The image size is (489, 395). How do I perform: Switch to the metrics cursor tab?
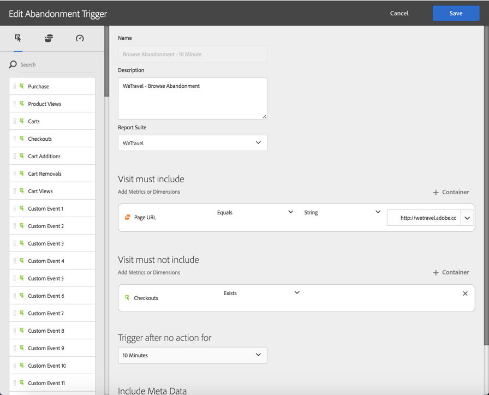(18, 38)
